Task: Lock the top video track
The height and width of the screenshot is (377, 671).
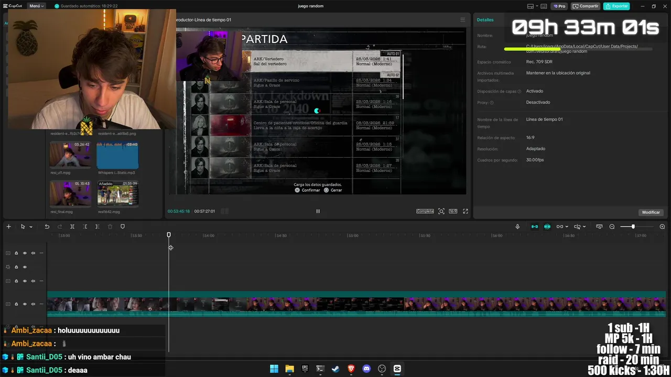Action: pyautogui.click(x=16, y=253)
